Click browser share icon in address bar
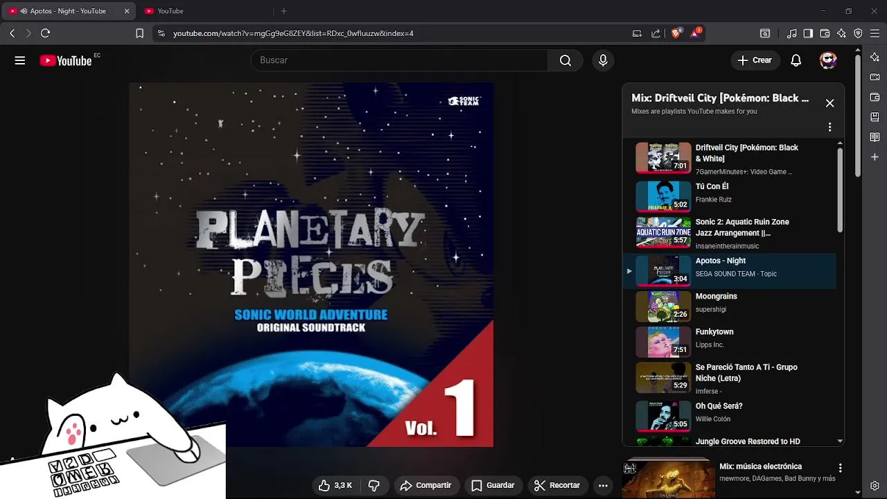Image resolution: width=887 pixels, height=499 pixels. (656, 33)
